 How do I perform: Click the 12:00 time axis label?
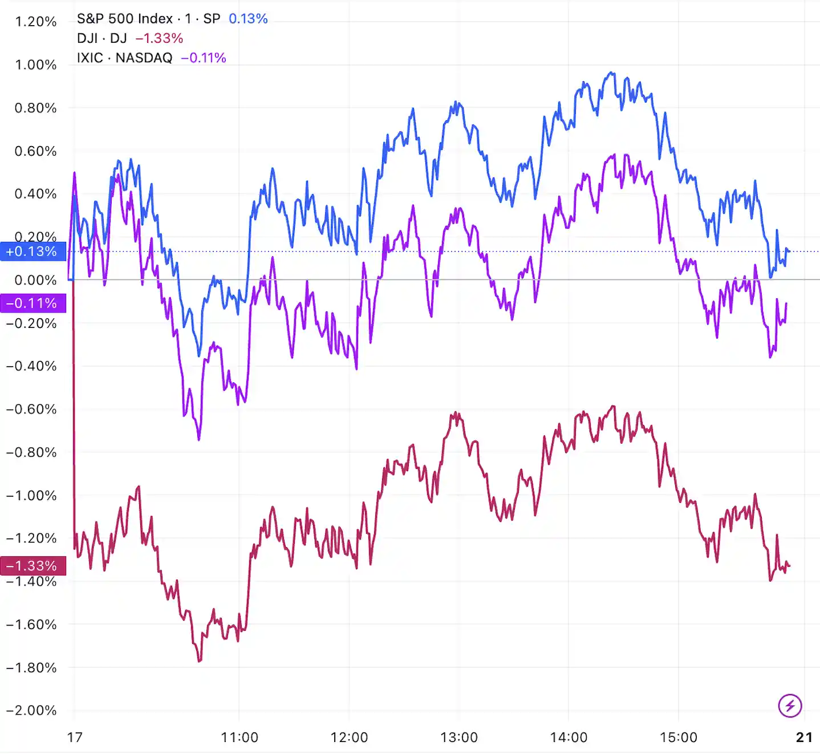tap(349, 737)
